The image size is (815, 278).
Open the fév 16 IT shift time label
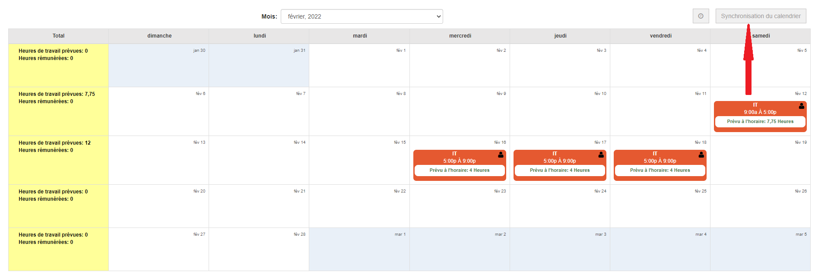click(x=459, y=161)
